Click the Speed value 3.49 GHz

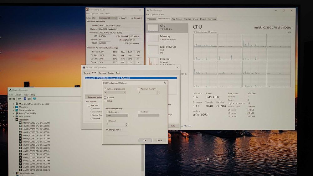coord(213,97)
